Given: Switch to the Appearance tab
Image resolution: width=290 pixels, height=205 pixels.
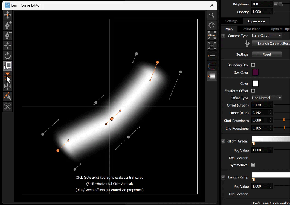Looking at the screenshot, I should [256, 21].
